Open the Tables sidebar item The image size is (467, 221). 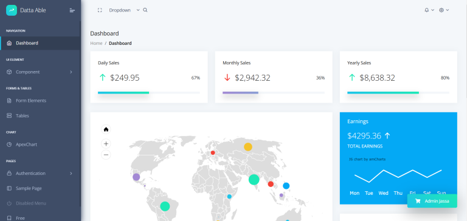(40, 116)
